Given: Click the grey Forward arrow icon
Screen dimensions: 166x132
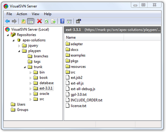Looking at the screenshot, I should coord(14,21).
